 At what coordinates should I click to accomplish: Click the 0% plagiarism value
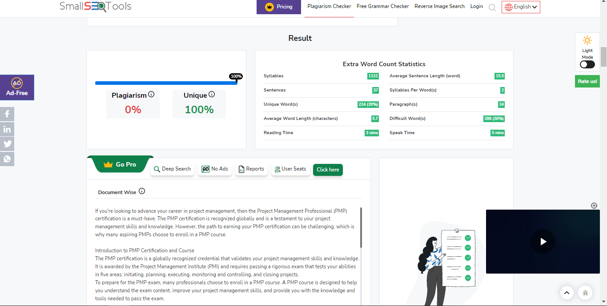tap(133, 110)
